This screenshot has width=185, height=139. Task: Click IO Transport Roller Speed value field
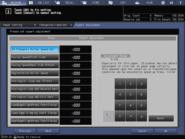coord(76,49)
